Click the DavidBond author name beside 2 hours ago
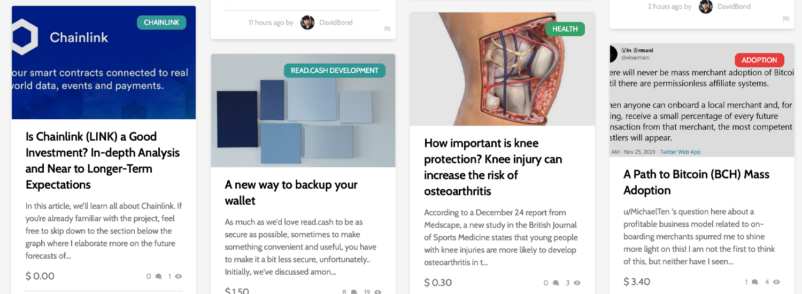 pos(734,6)
